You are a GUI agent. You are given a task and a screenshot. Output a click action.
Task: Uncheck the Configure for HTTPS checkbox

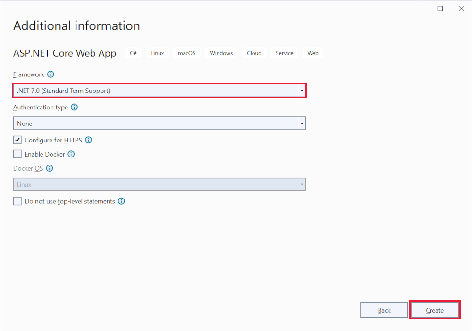coord(17,140)
